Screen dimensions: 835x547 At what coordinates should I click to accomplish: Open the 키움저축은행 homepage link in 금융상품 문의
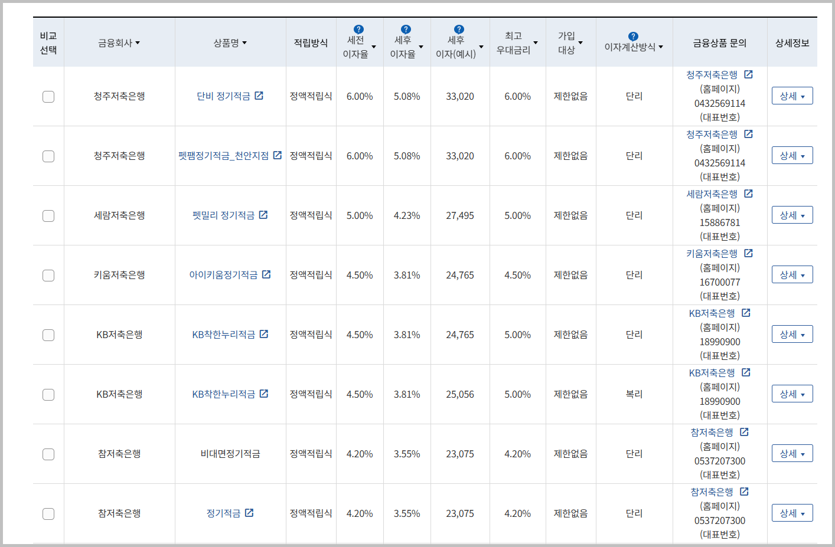(712, 254)
